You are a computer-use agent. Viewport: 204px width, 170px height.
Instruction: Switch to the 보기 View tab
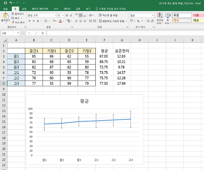tap(88, 9)
